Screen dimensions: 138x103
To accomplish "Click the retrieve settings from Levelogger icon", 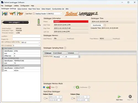I will [x=5, y=14].
